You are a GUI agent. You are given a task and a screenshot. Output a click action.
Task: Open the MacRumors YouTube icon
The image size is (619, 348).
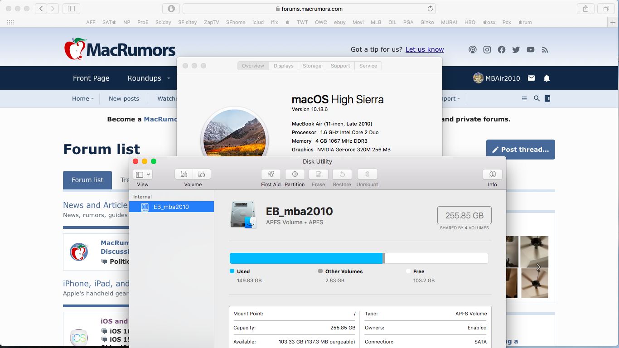[x=531, y=50]
